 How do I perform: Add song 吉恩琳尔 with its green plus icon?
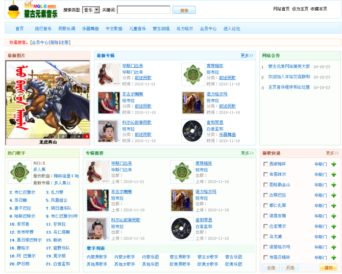point(333,175)
